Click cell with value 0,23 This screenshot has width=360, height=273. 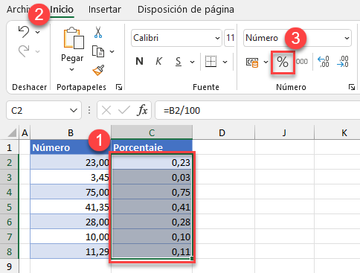(152, 162)
